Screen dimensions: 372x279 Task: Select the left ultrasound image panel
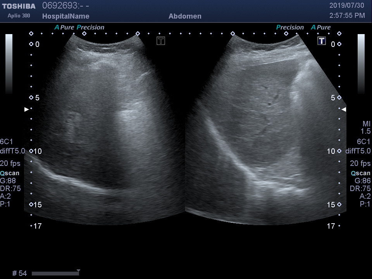[x=105, y=129]
